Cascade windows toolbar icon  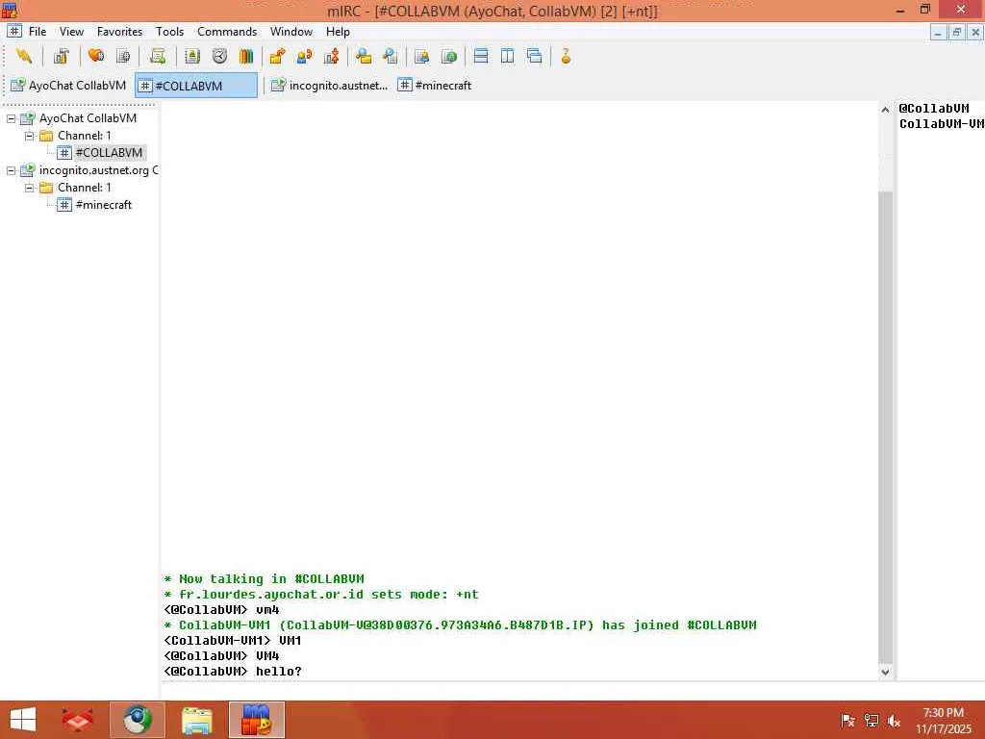tap(535, 57)
